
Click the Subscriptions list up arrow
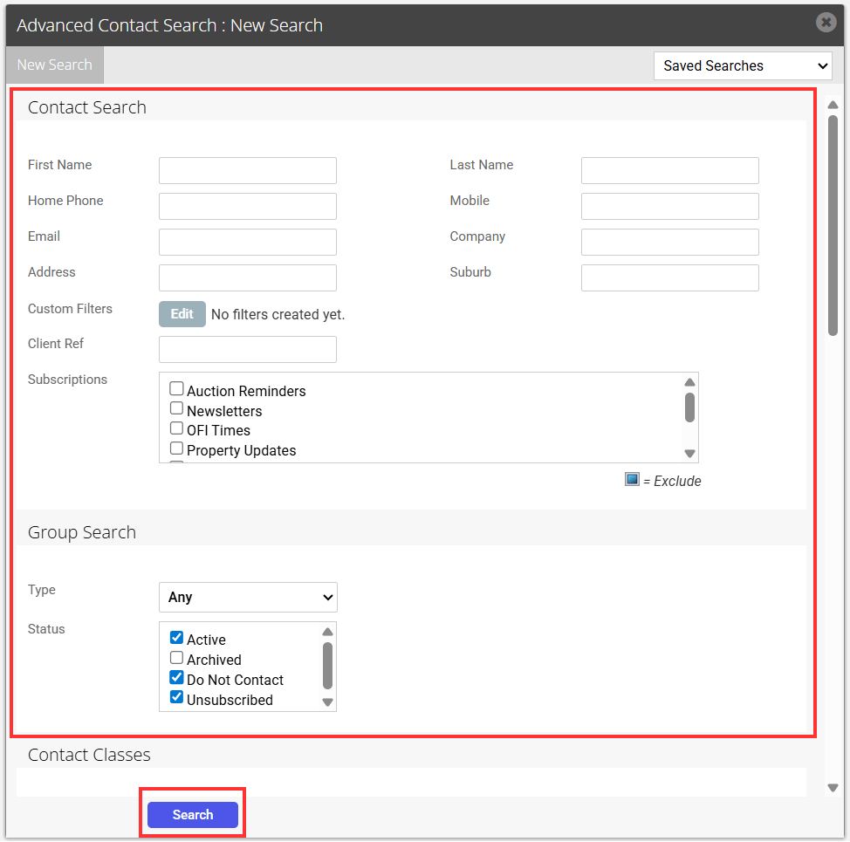tap(689, 382)
